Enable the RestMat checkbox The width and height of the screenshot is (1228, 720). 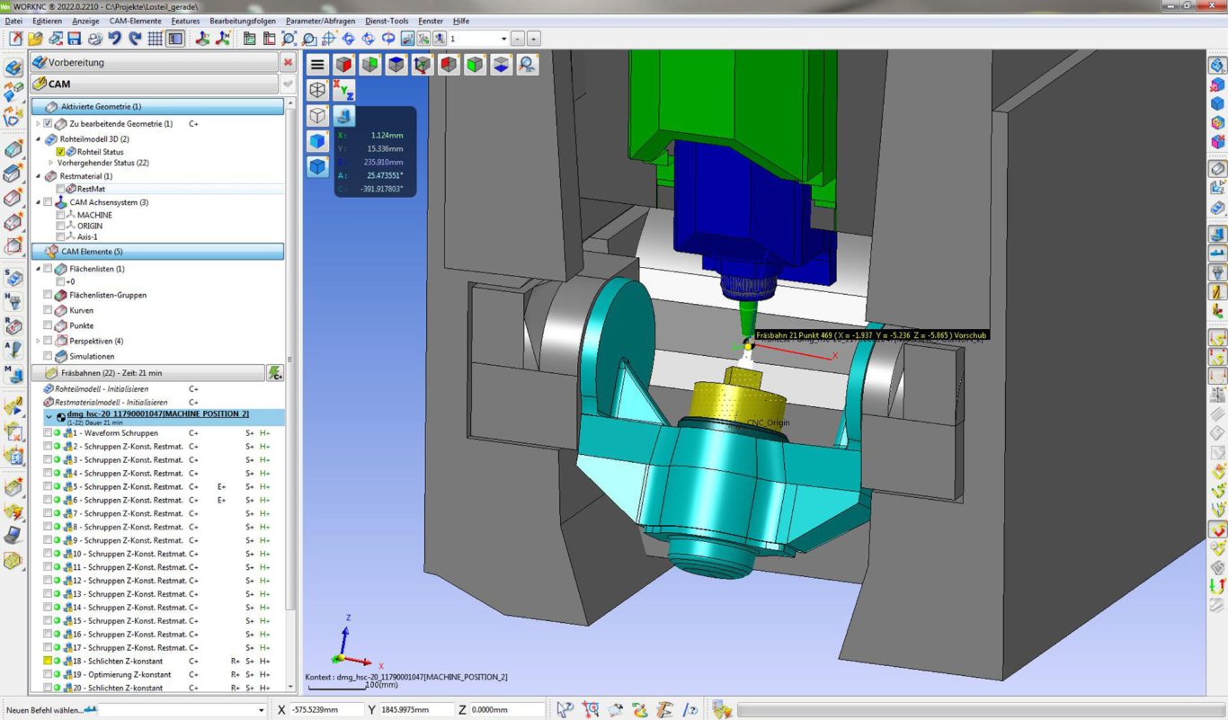point(61,189)
